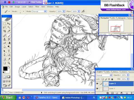134x100 pixels.
Task: Hide Layer 1 visibility eye
Action: click(x=97, y=89)
